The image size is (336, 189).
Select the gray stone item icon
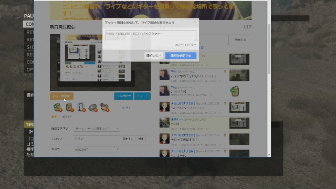(93, 107)
